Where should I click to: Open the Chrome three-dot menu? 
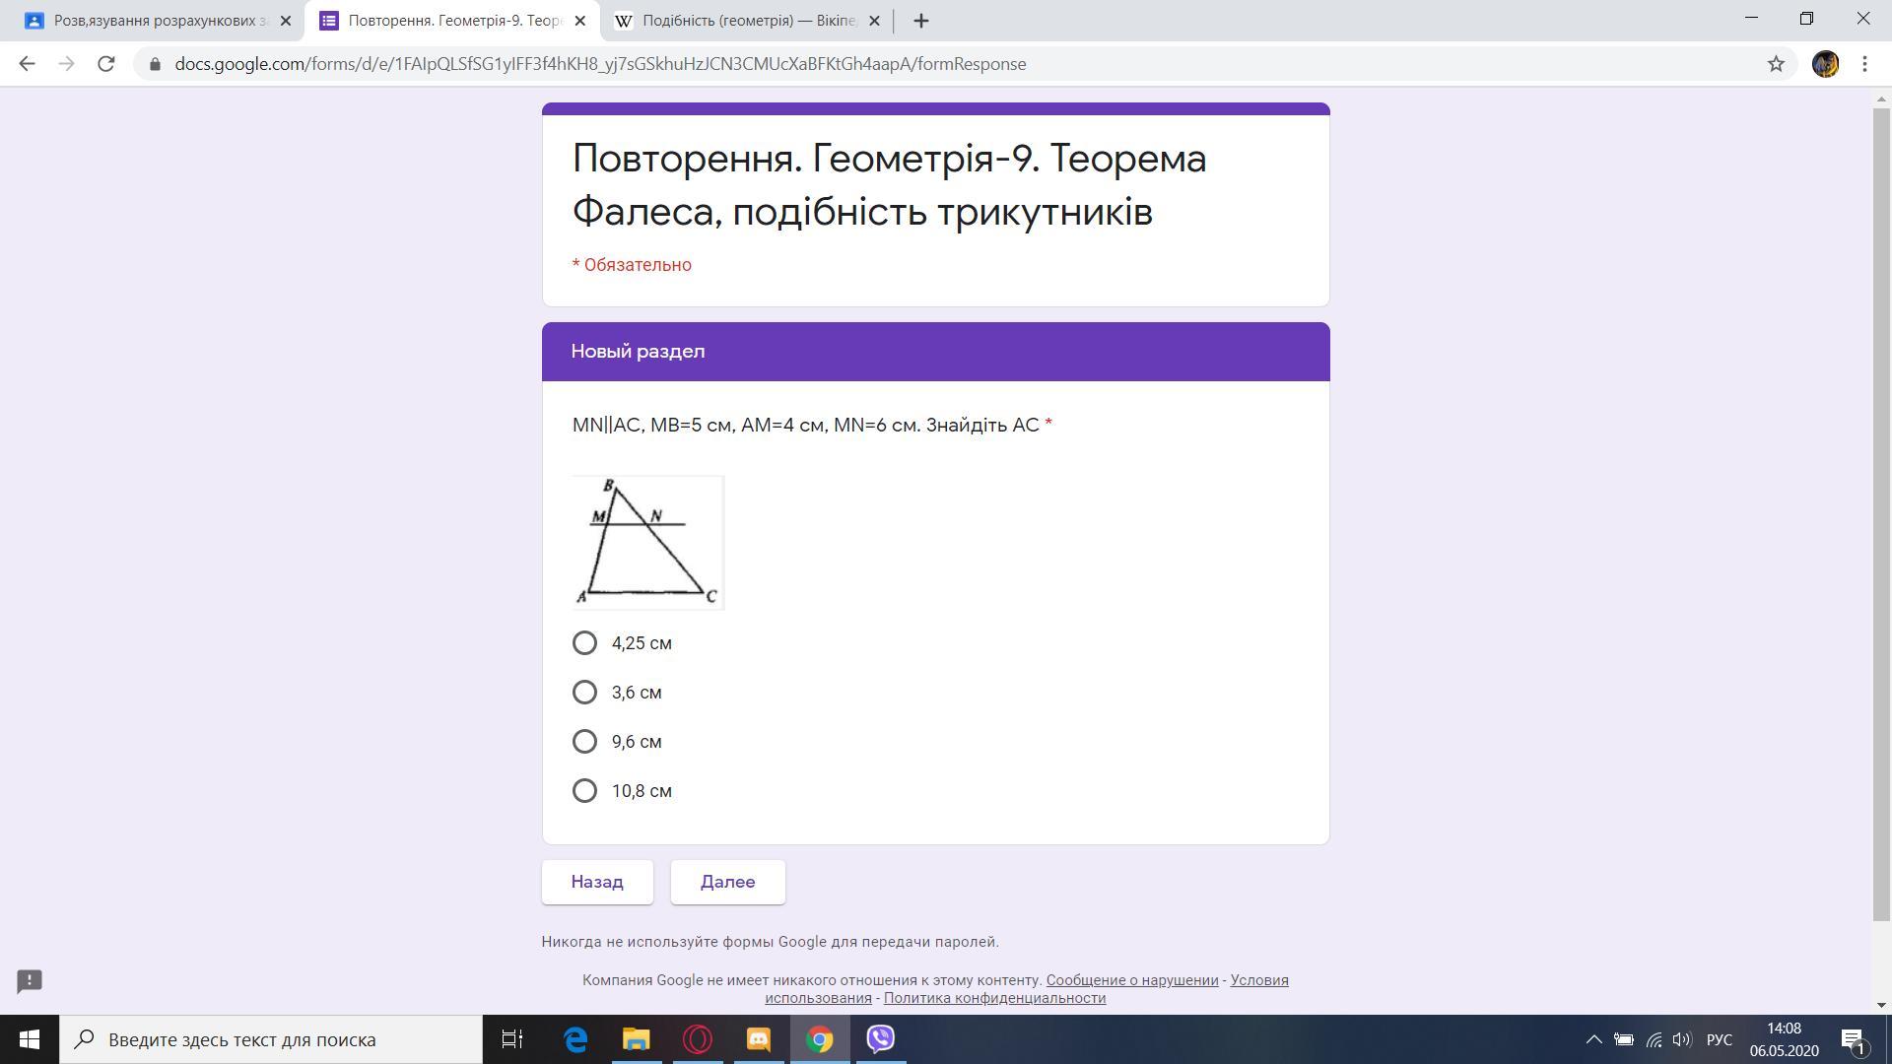(x=1864, y=64)
